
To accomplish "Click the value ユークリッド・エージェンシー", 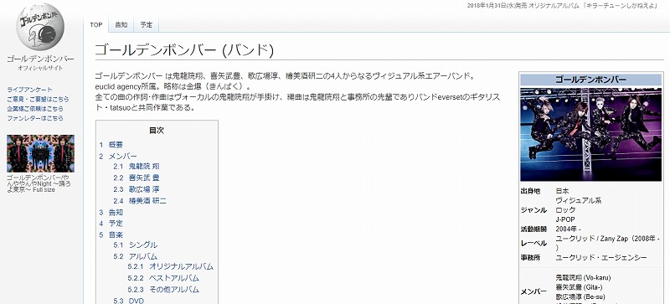I will coord(601,257).
